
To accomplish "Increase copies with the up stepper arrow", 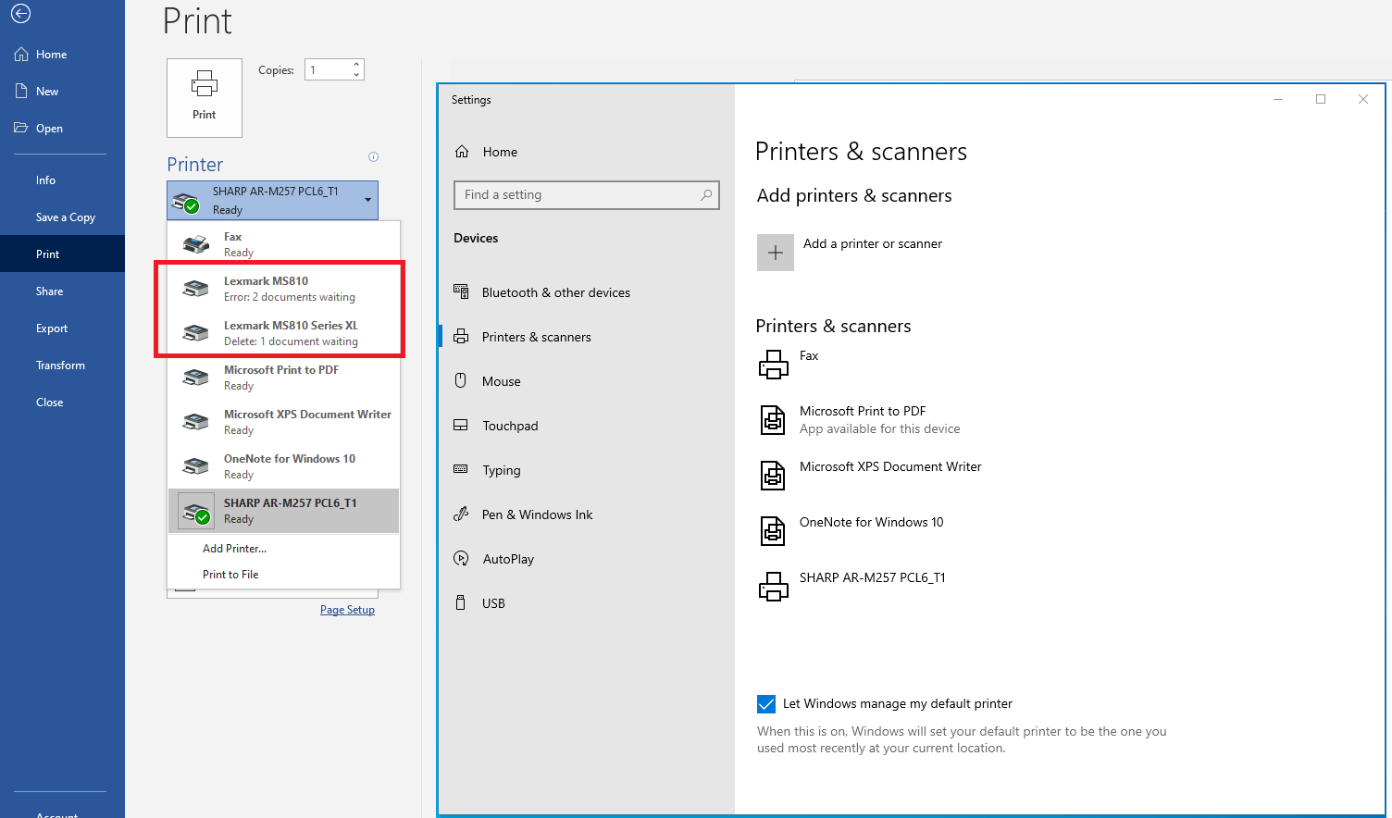I will 356,65.
